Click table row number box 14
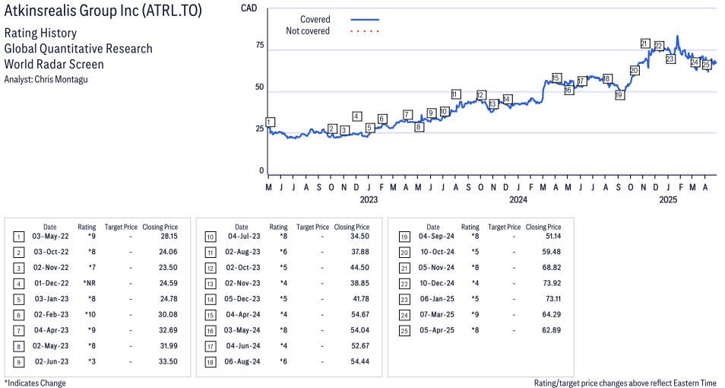Image resolution: width=725 pixels, height=388 pixels. point(211,300)
